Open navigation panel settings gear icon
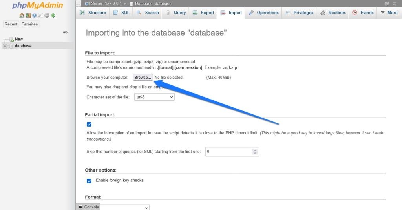This screenshot has height=210, width=402. [47, 15]
